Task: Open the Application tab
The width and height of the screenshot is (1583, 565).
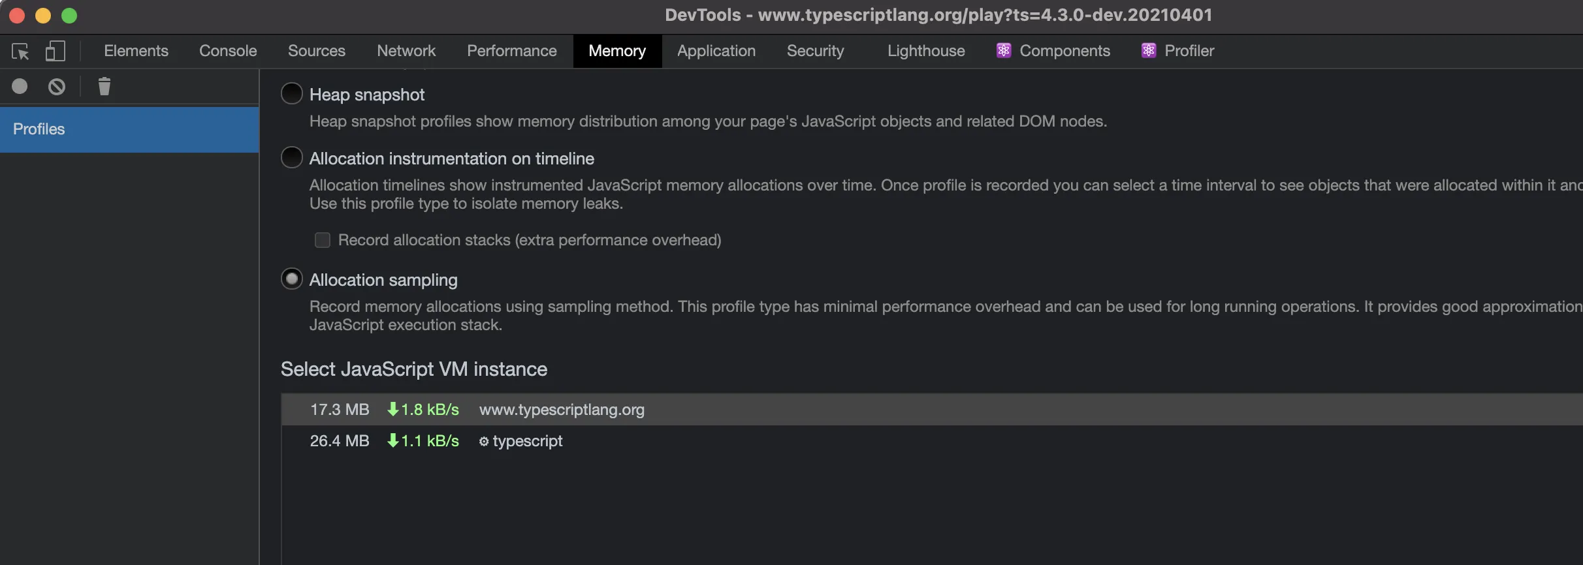Action: pos(716,51)
